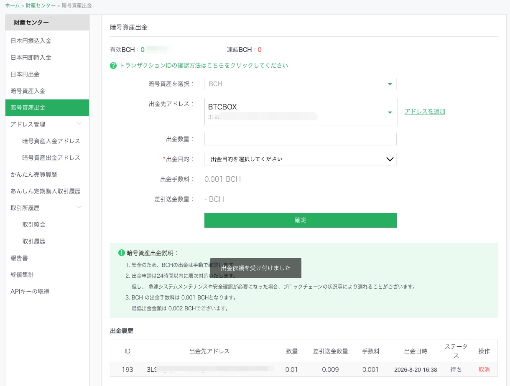Screen dimensions: 510x386
Task: Click the アドレスを追加 link
Action: tap(425, 112)
